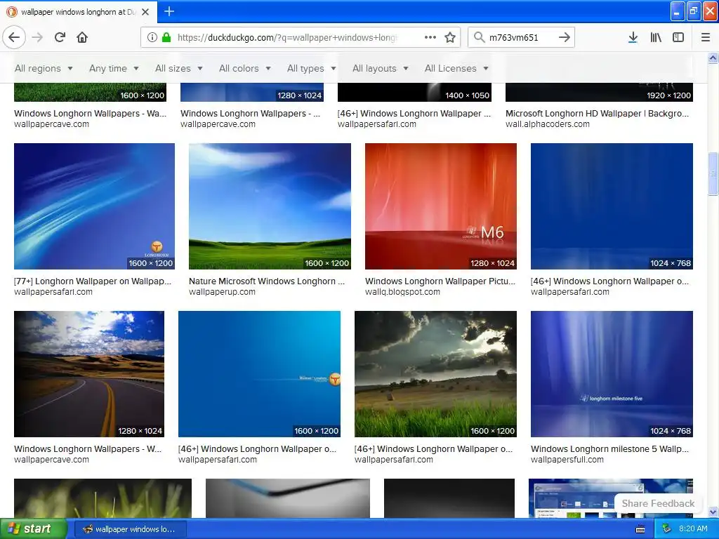Viewport: 719px width, 539px height.
Task: Click the scrollbar up arrow
Action: (x=713, y=58)
